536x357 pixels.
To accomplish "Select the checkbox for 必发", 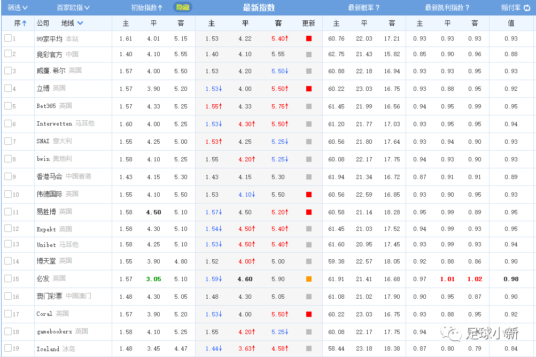I will 8,278.
